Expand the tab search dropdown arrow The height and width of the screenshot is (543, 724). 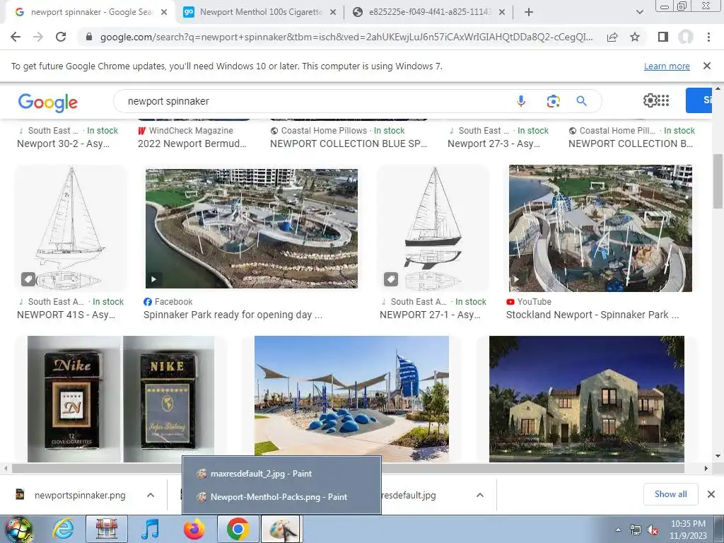pos(639,12)
